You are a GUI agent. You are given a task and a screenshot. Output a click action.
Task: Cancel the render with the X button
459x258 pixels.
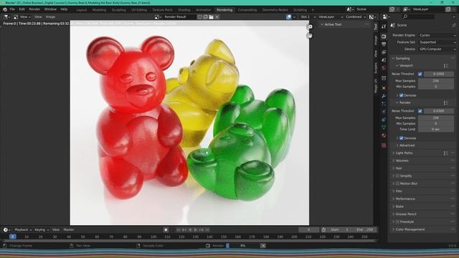point(263,246)
